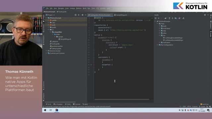Click the breadcrumb WindowsExample in navigation bar
212x119 pixels.
click(x=49, y=12)
